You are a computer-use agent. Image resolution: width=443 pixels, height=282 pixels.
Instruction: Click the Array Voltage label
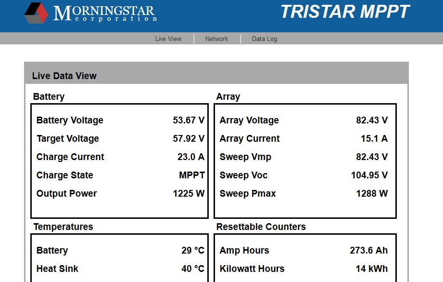pos(249,121)
